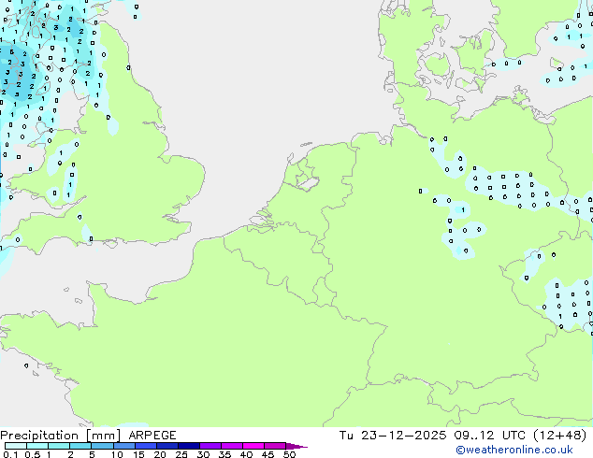
Task: Click the 40–45 mm magenta legend swatch
Action: click(253, 446)
